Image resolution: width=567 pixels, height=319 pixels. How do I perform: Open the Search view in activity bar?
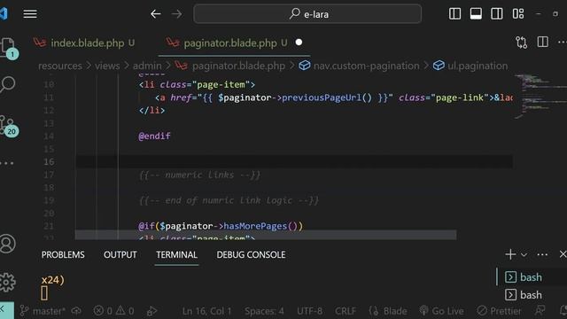8,84
